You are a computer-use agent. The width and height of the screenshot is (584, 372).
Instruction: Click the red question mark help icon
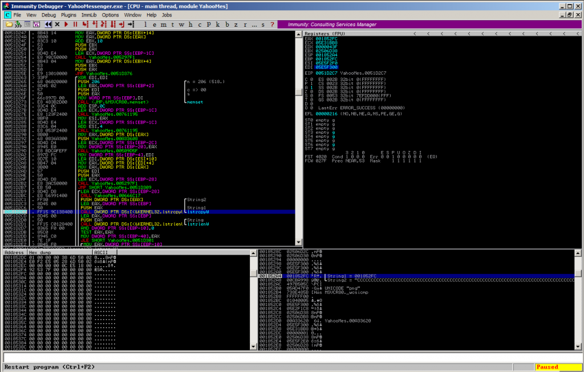click(x=272, y=24)
